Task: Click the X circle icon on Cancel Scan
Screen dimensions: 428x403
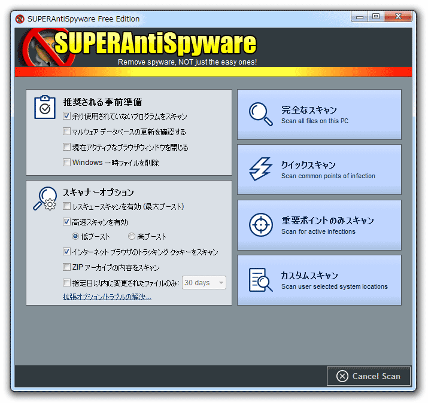Action: [342, 376]
